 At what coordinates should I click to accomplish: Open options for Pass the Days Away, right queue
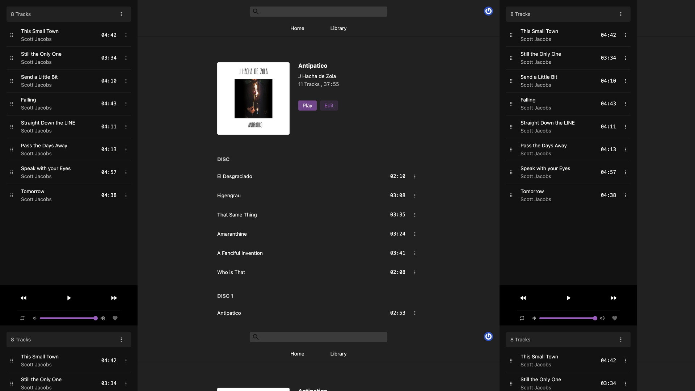[625, 150]
